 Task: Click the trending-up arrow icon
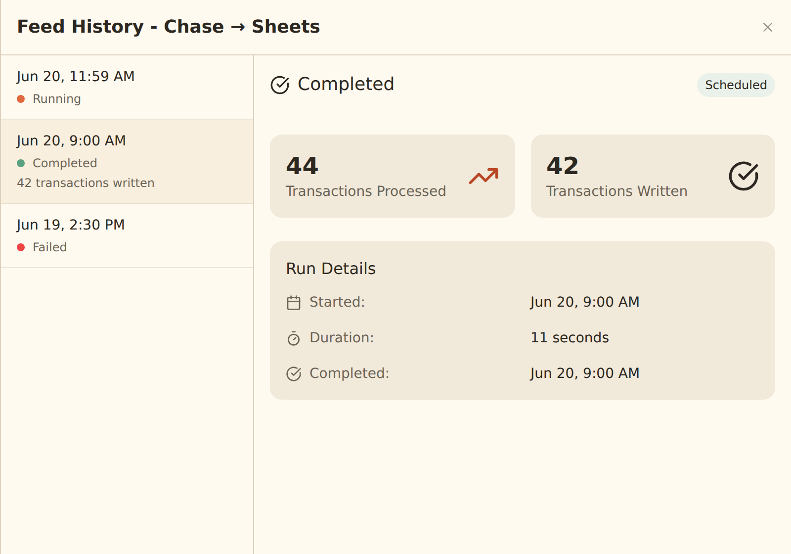[483, 176]
